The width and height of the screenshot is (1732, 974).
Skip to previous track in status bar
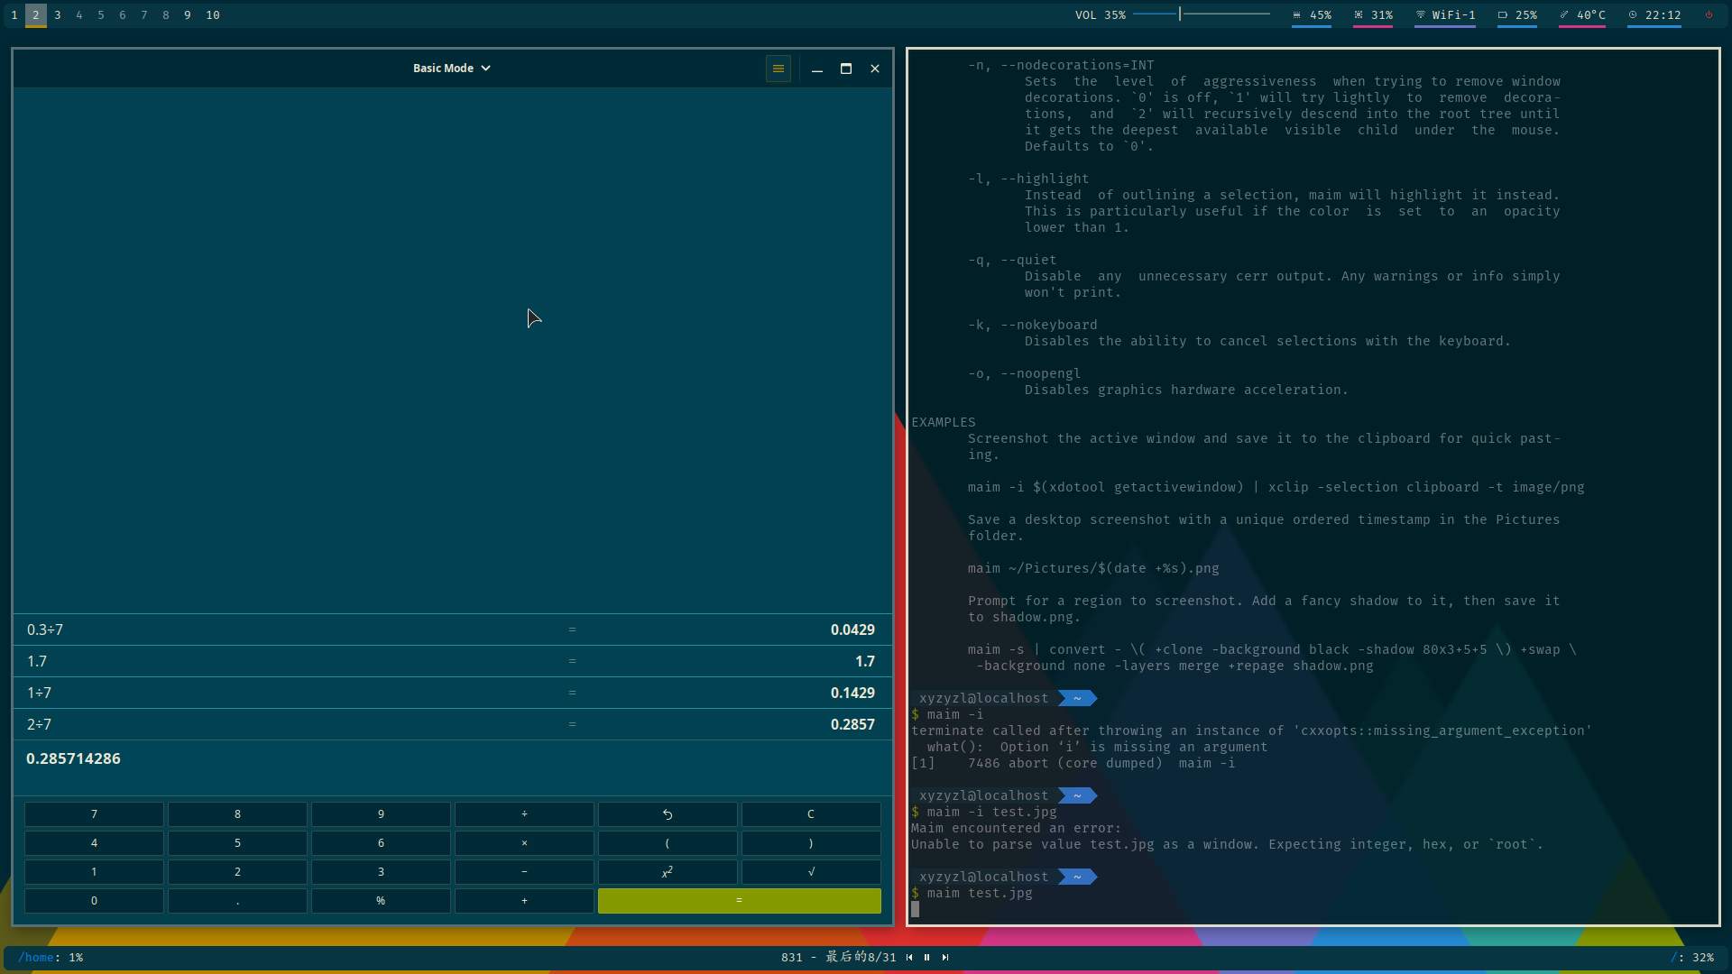point(909,958)
